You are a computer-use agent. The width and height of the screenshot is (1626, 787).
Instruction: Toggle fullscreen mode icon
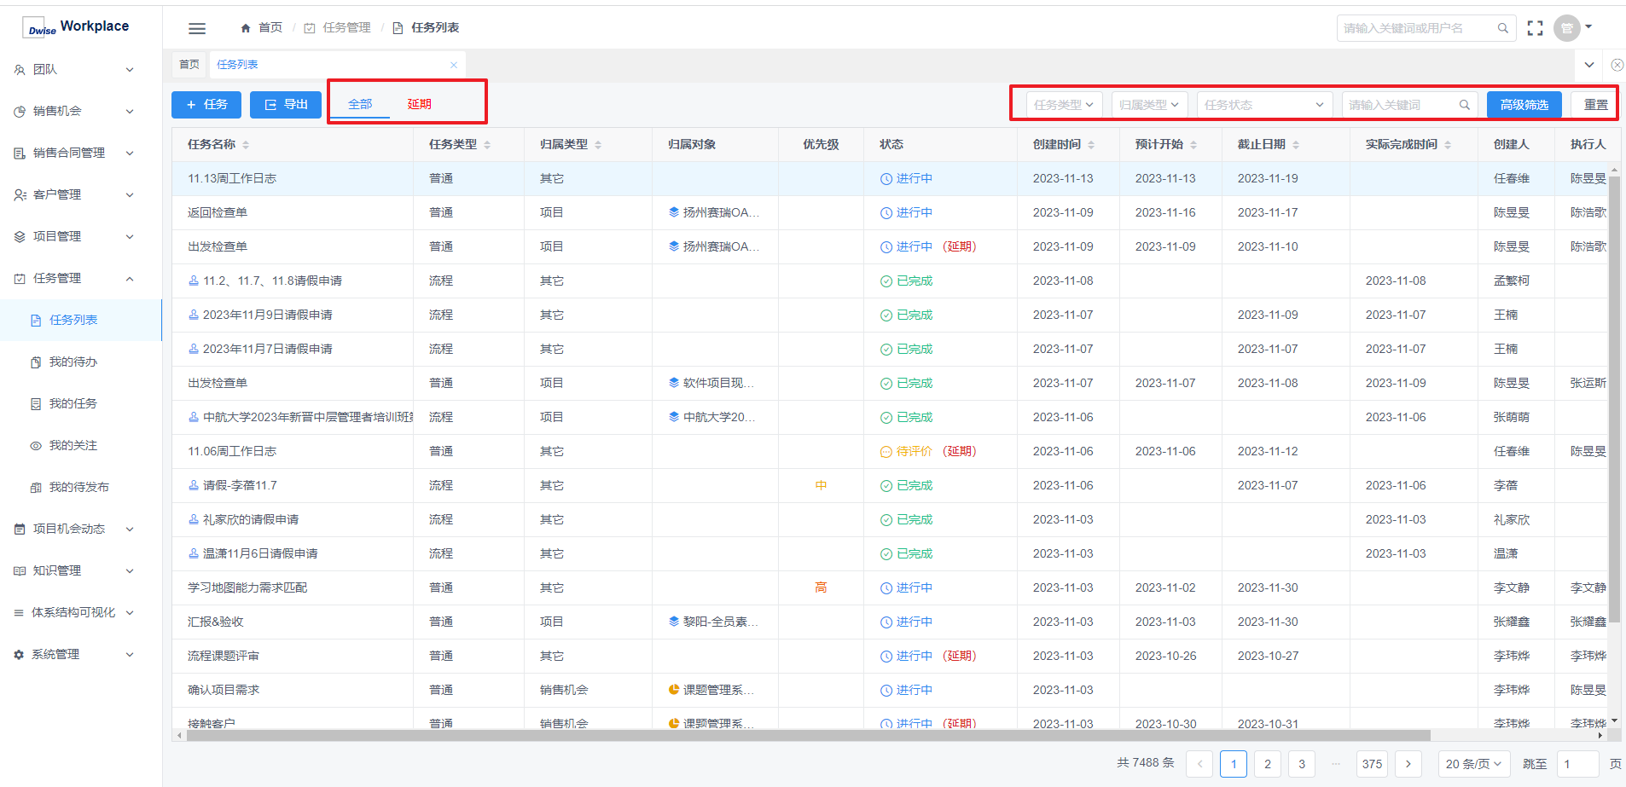click(1535, 28)
